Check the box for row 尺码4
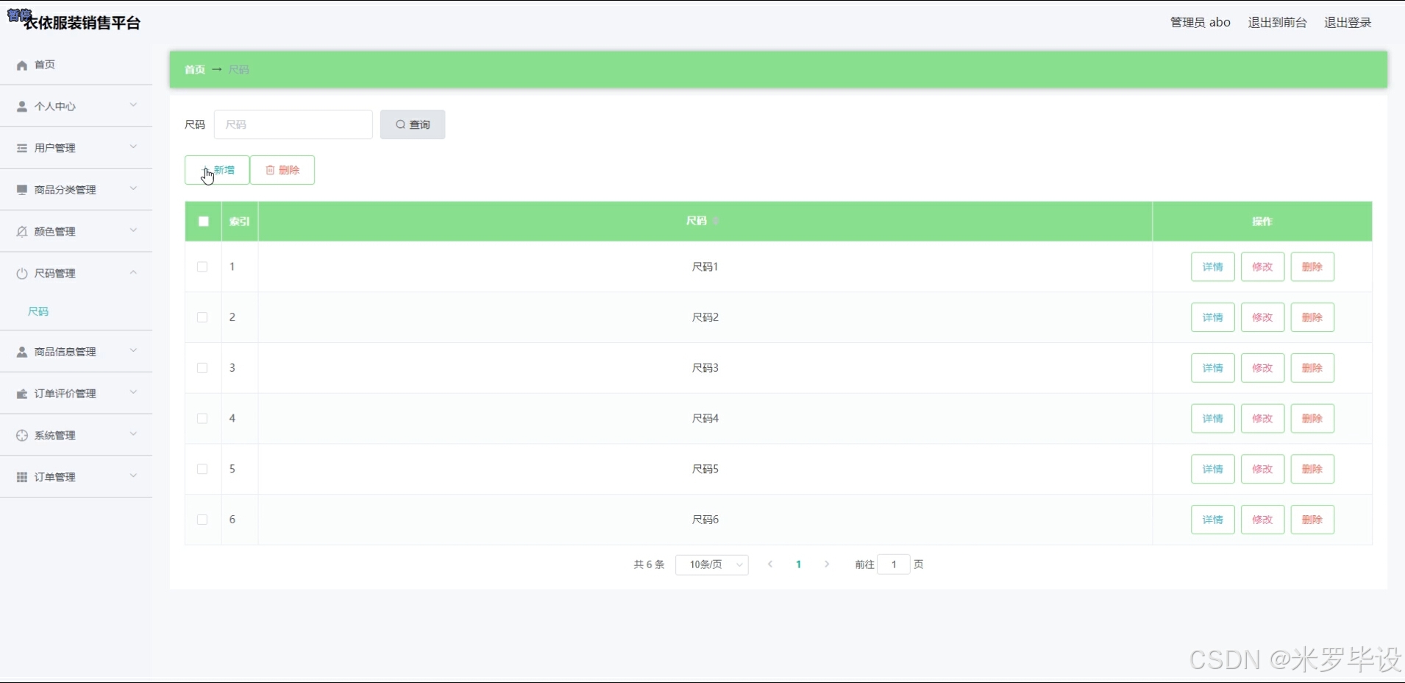Screen dimensions: 1405x683 tap(202, 418)
